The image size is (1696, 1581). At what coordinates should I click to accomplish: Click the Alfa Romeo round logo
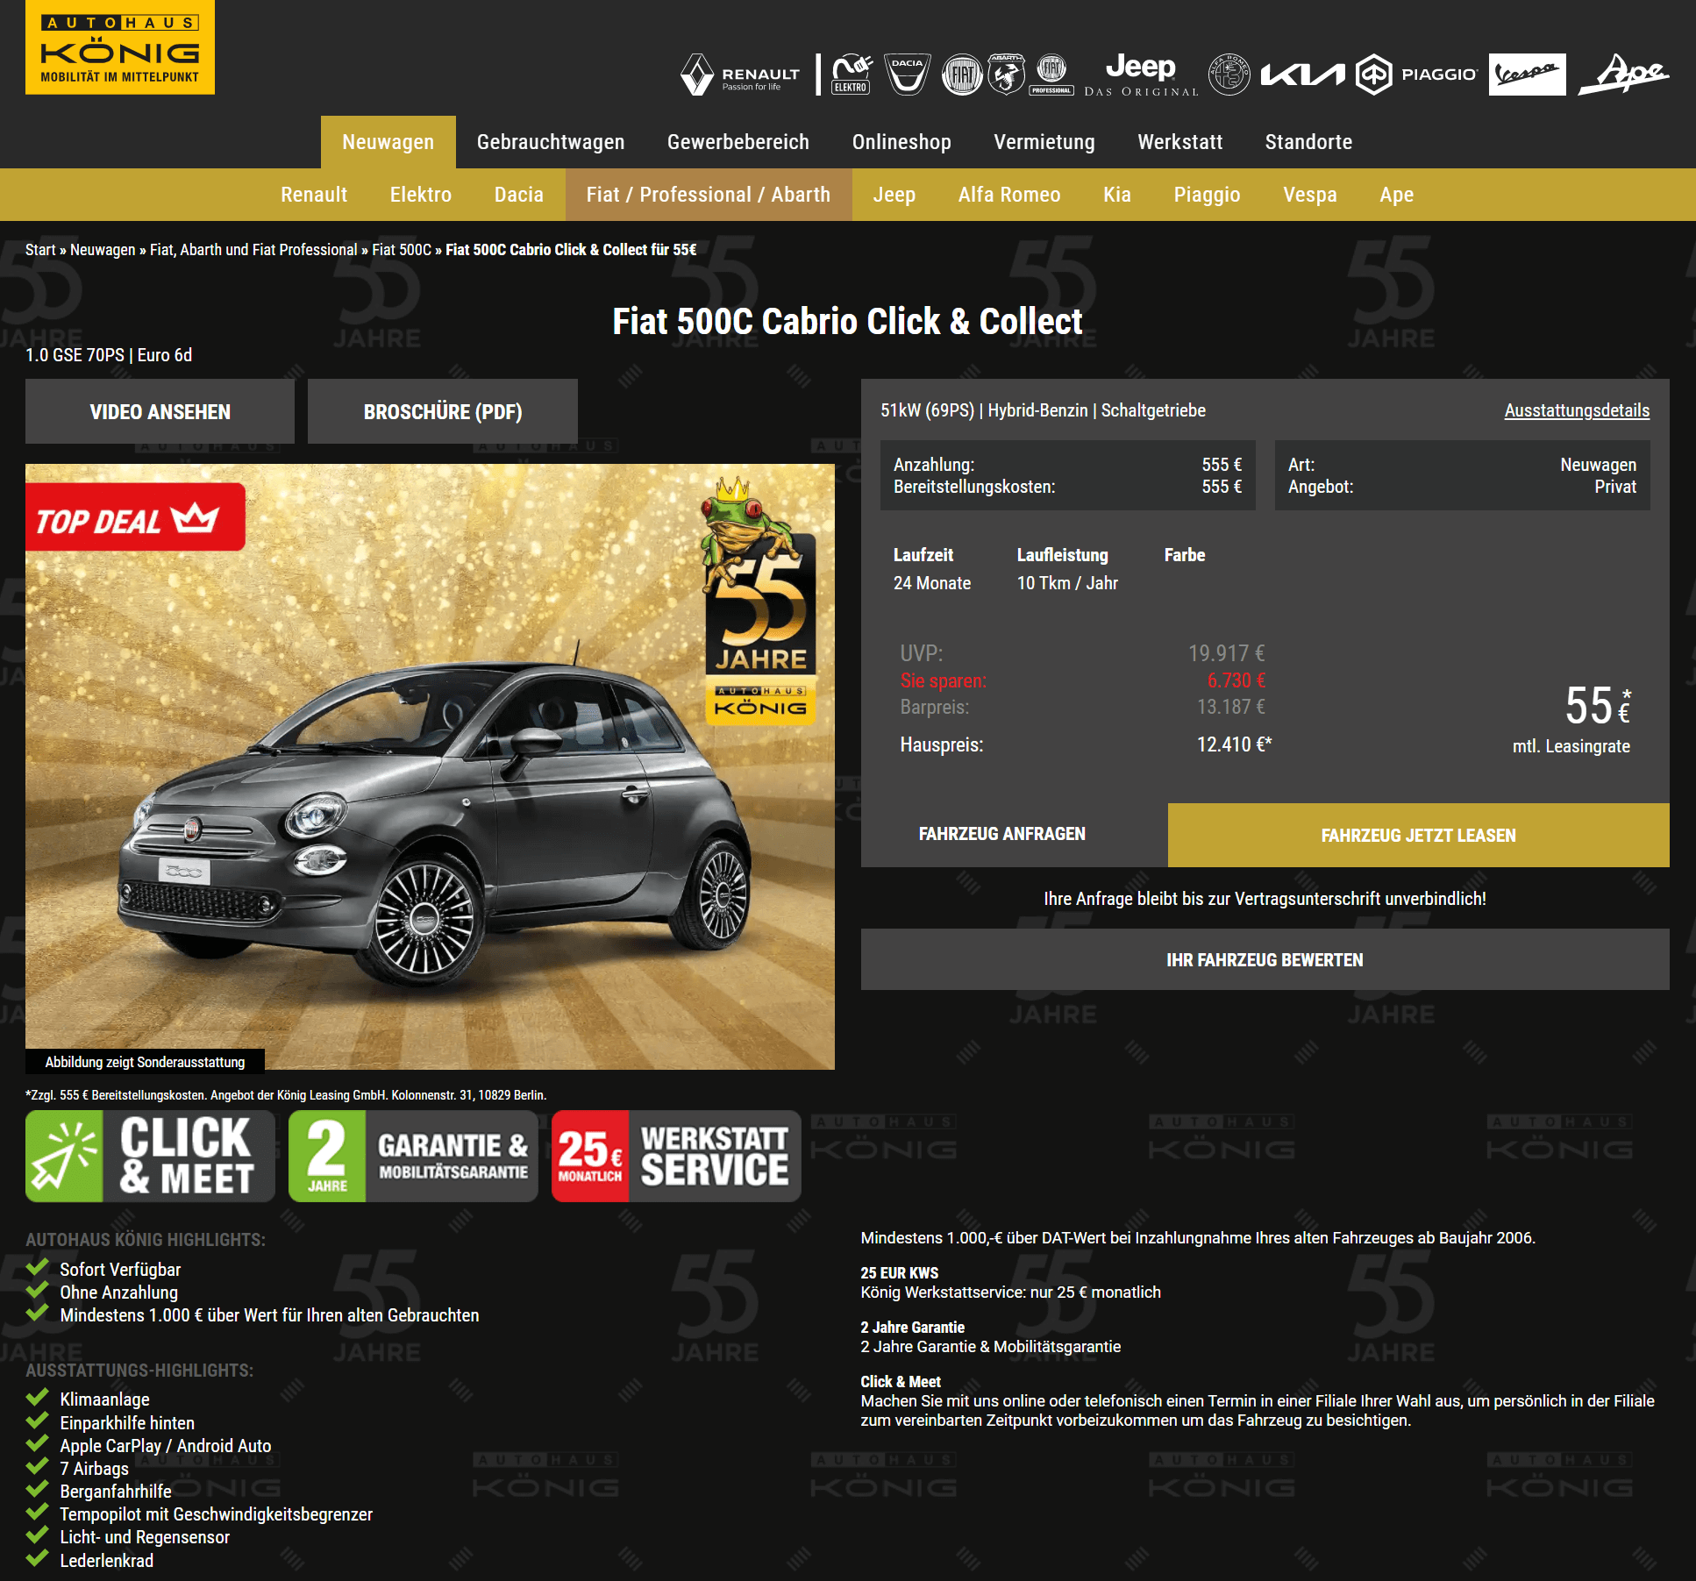1229,75
